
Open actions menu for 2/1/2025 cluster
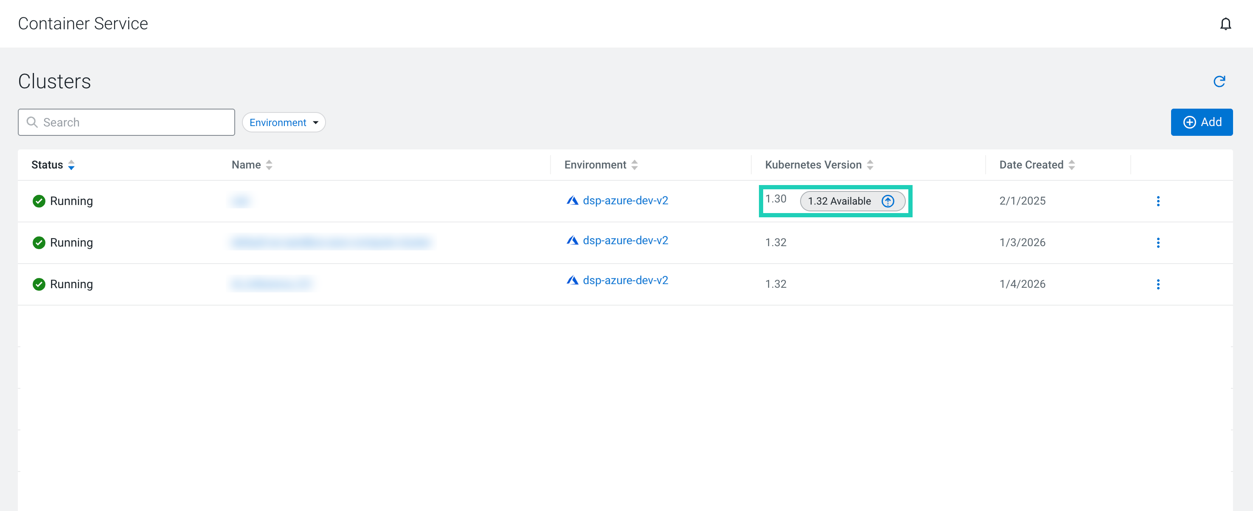pos(1157,201)
